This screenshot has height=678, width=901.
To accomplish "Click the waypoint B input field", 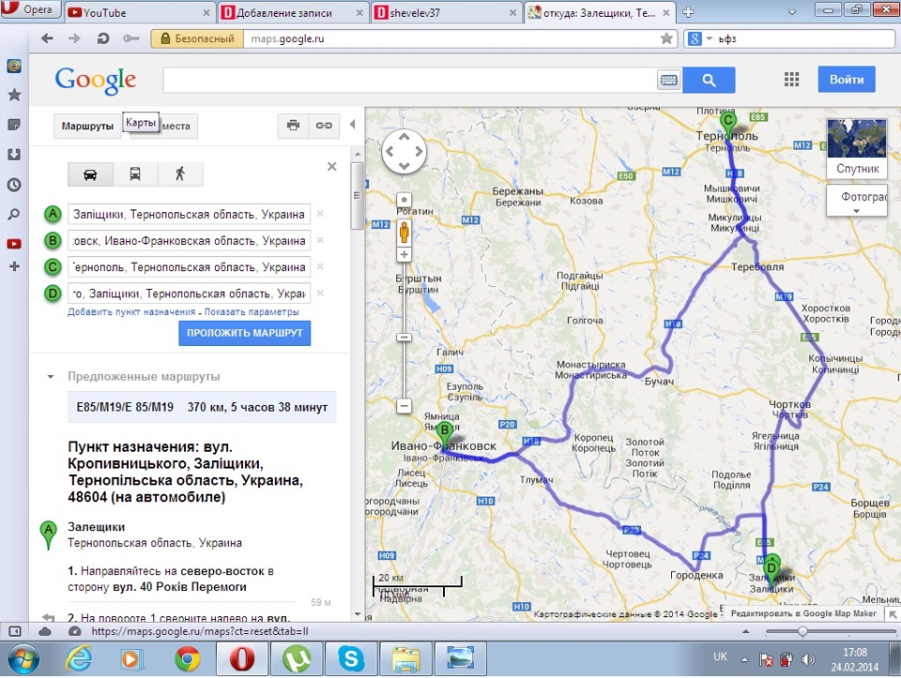I will click(189, 241).
